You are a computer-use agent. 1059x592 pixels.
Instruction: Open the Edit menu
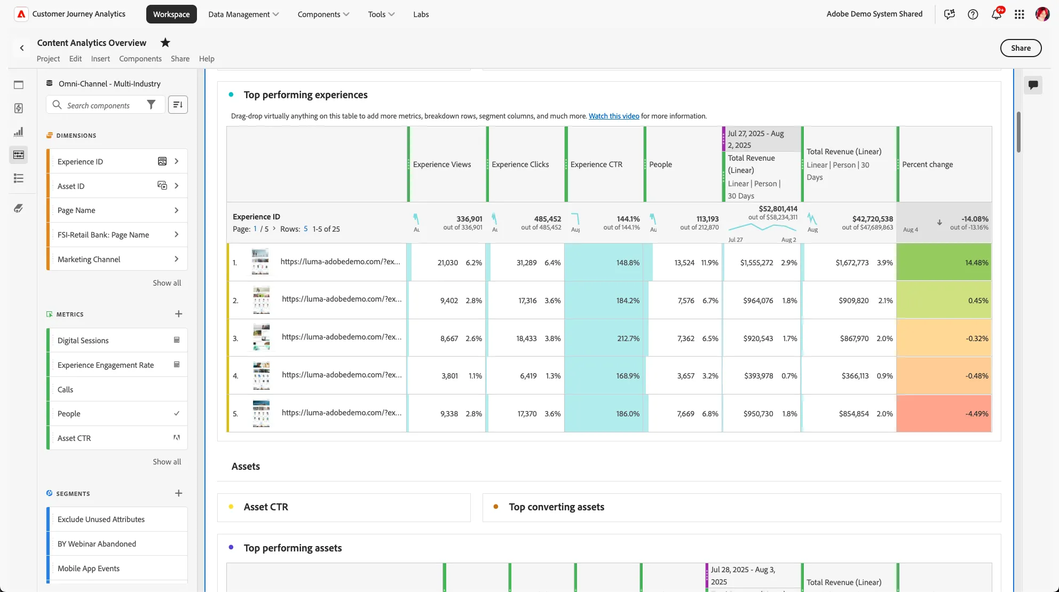[x=75, y=59]
